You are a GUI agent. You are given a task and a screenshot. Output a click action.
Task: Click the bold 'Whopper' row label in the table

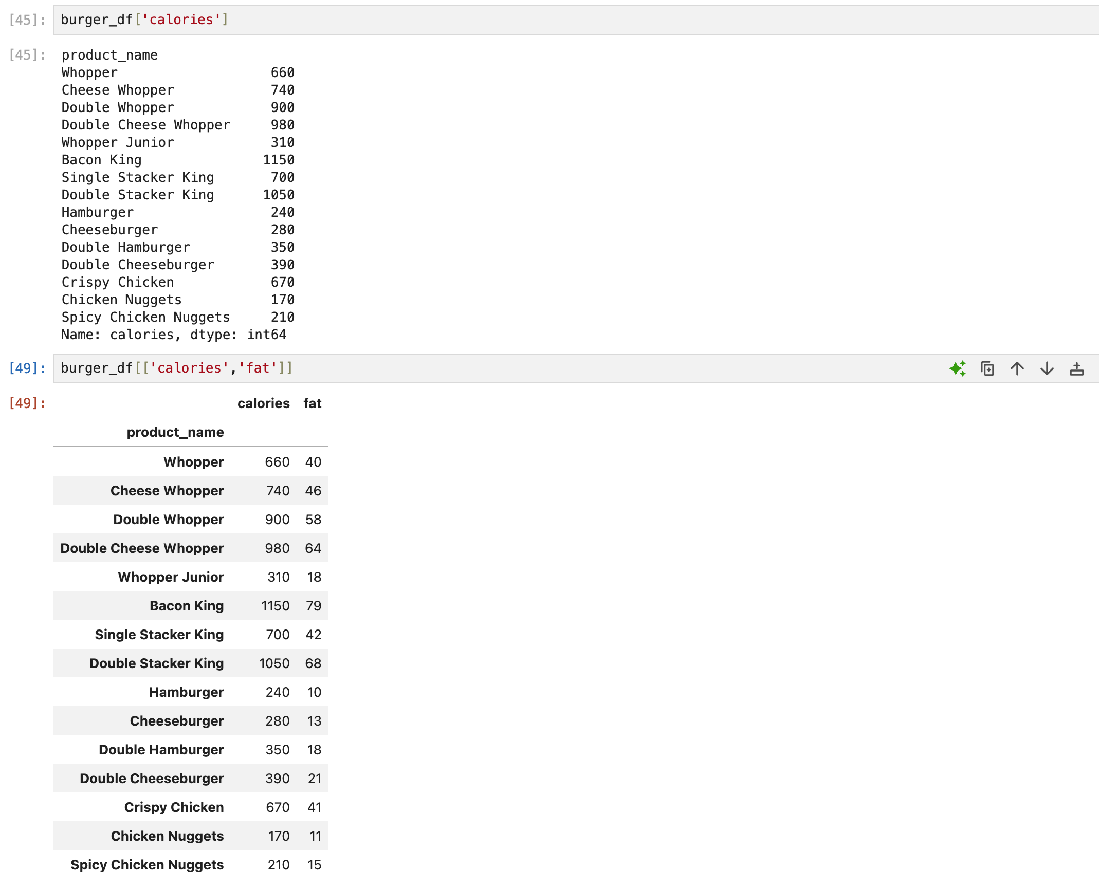[x=194, y=462]
